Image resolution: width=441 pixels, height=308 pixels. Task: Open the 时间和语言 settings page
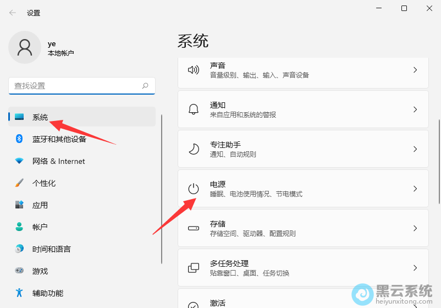click(x=51, y=249)
